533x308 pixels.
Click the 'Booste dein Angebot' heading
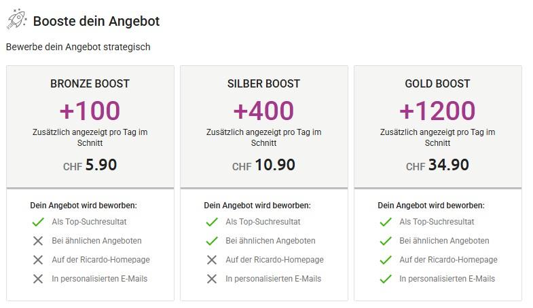click(x=96, y=21)
